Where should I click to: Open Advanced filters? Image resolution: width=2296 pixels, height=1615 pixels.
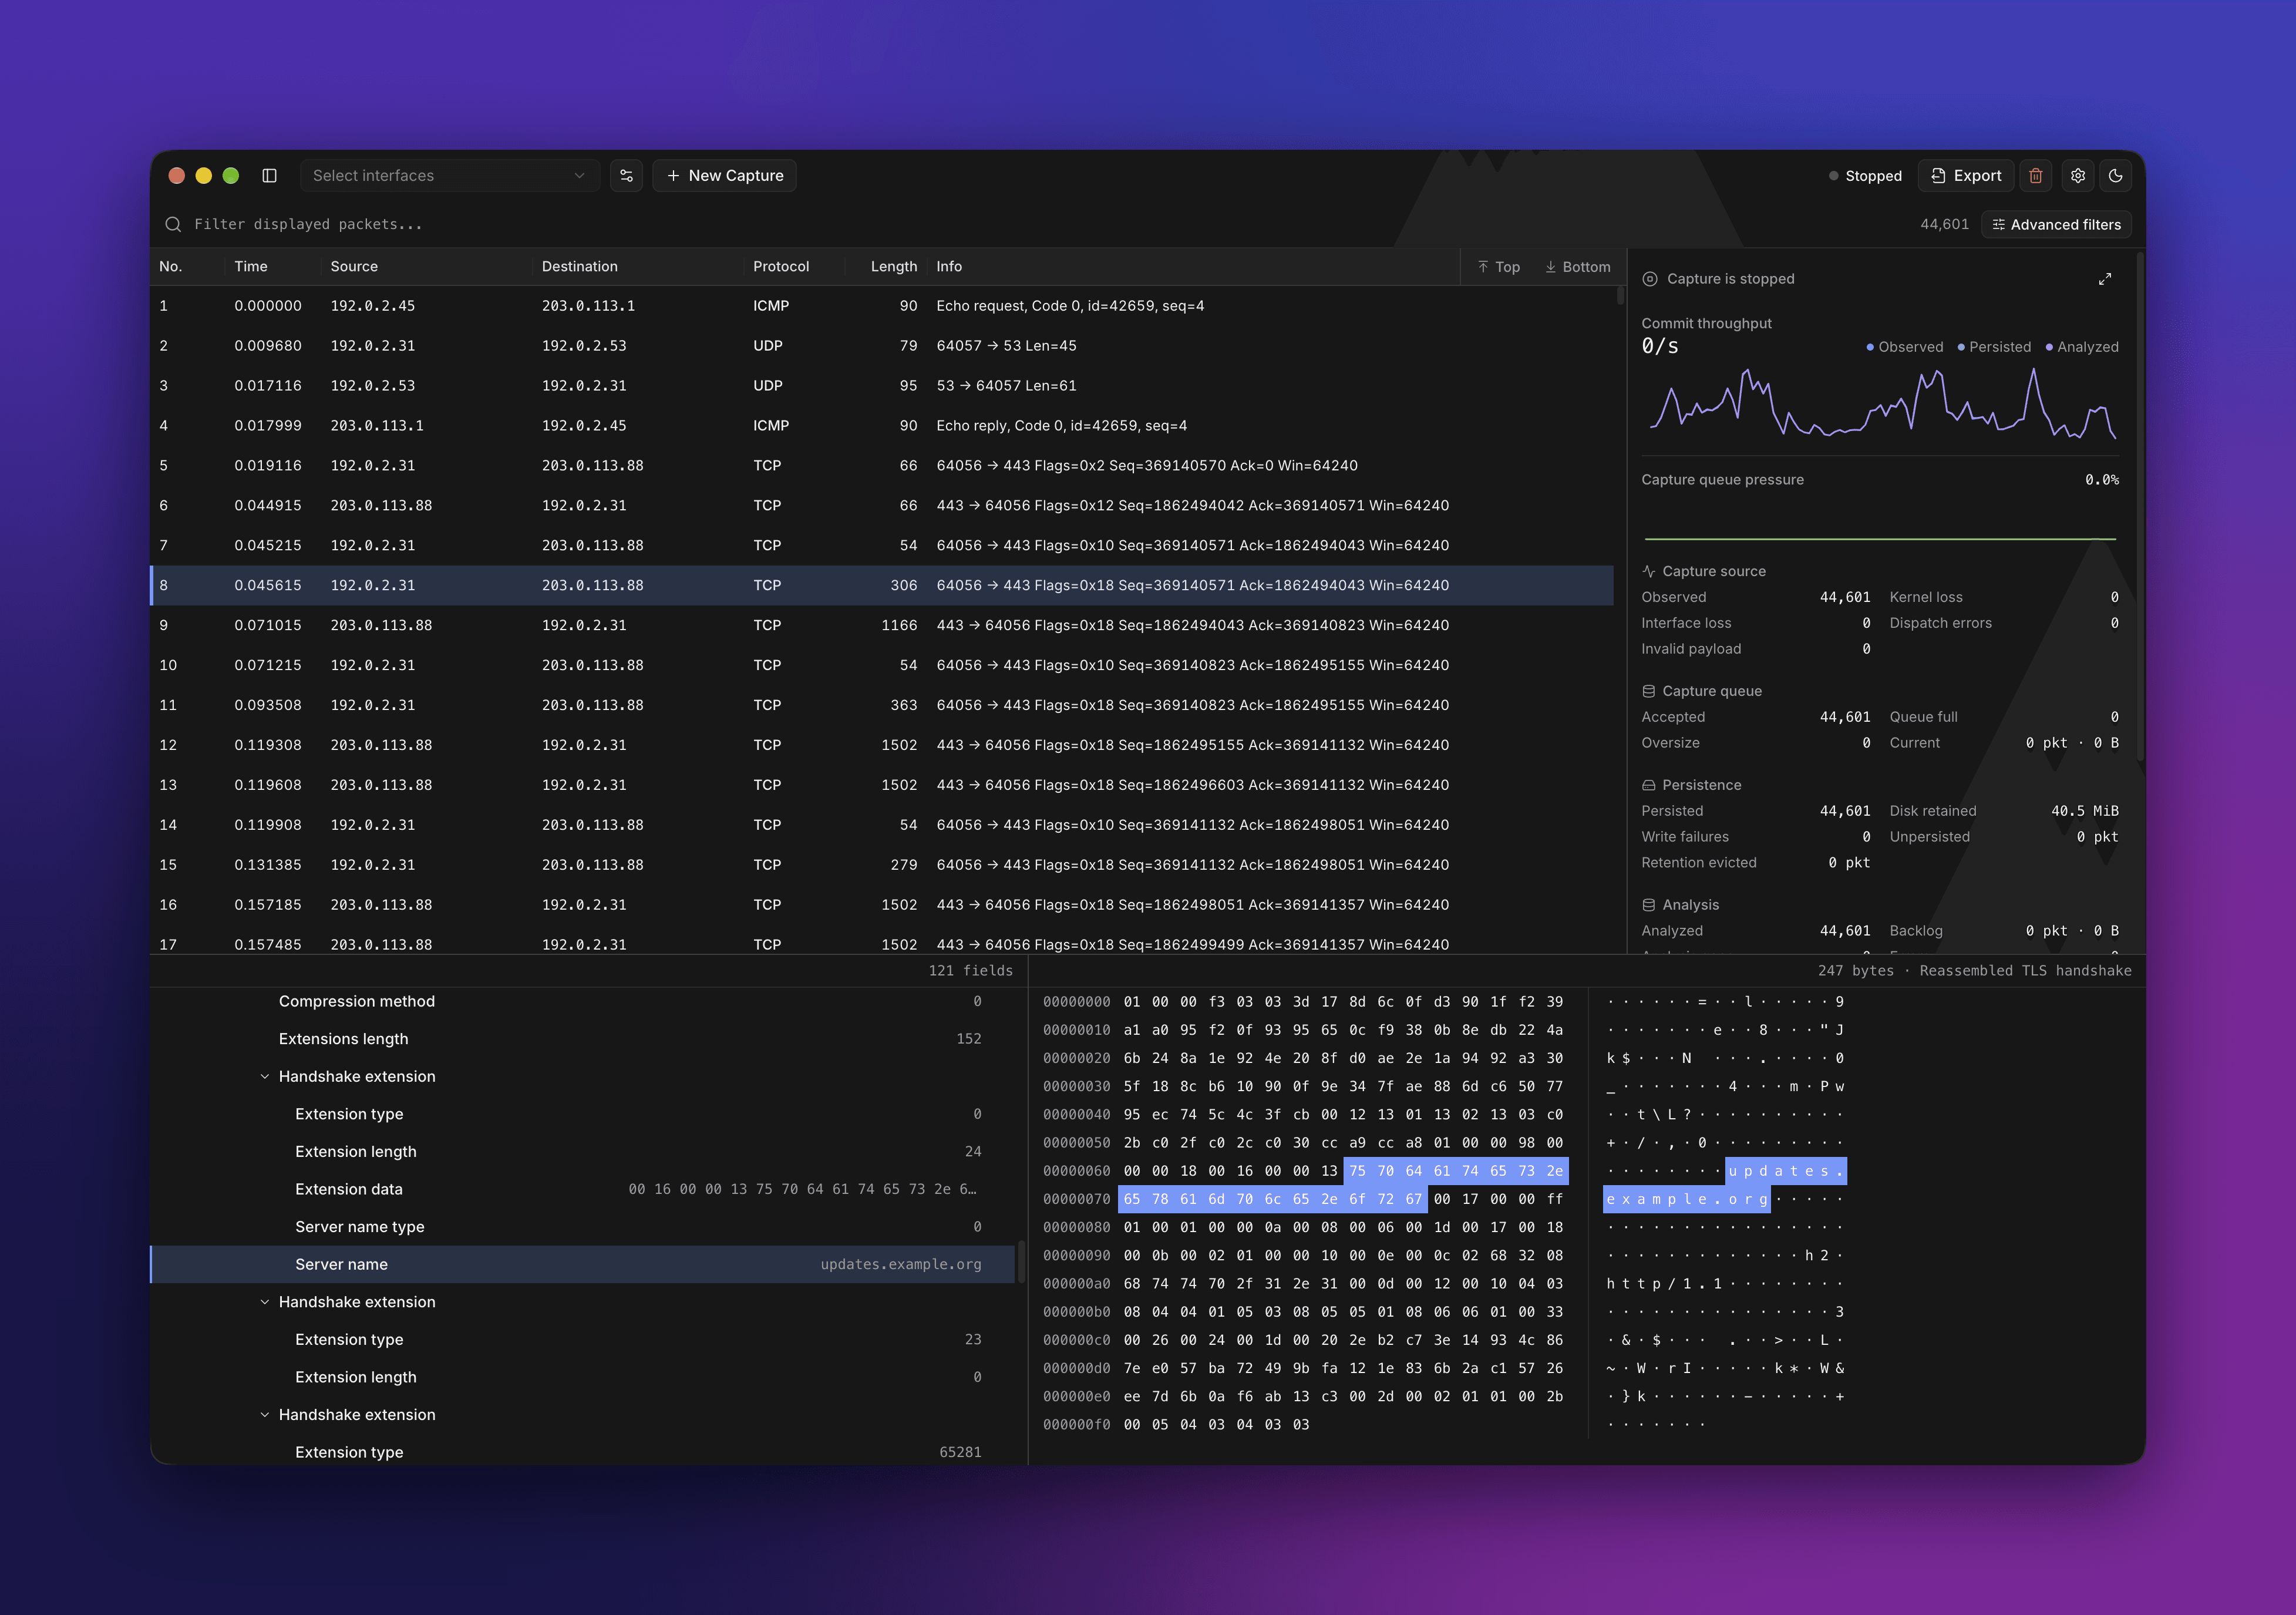tap(2056, 224)
